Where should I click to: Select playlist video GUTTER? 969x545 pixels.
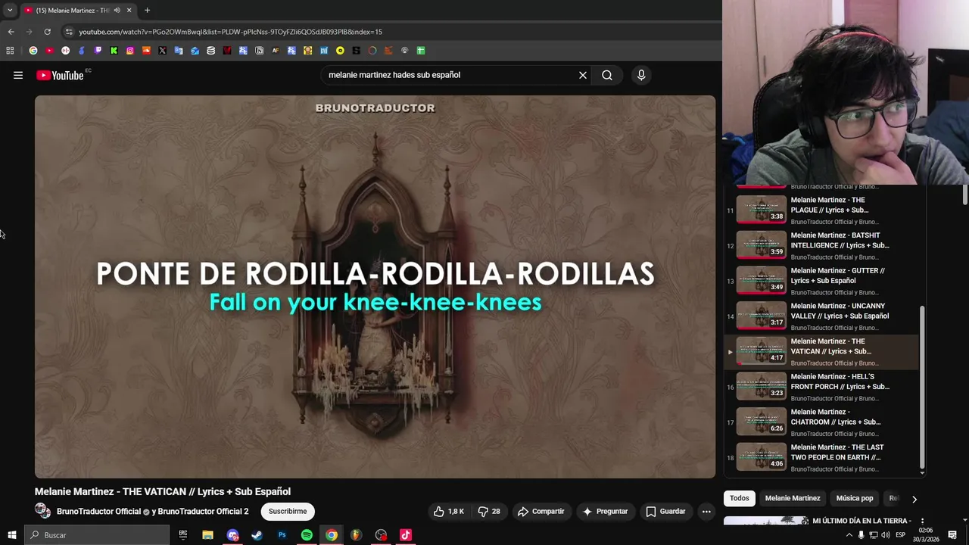821,281
